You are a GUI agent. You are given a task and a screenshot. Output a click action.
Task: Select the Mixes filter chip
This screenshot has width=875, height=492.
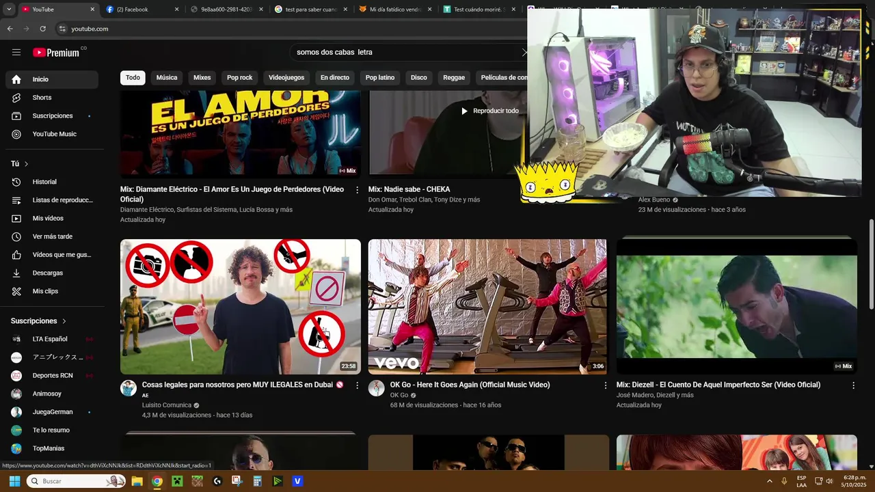[x=202, y=77]
